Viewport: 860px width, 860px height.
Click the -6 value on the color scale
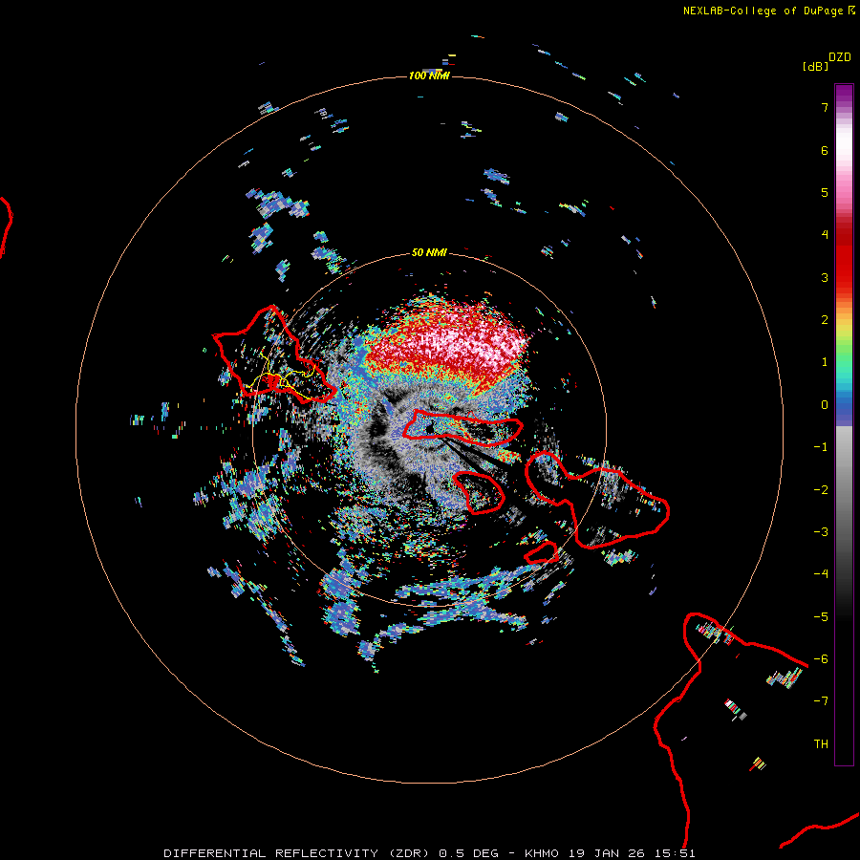pyautogui.click(x=821, y=659)
